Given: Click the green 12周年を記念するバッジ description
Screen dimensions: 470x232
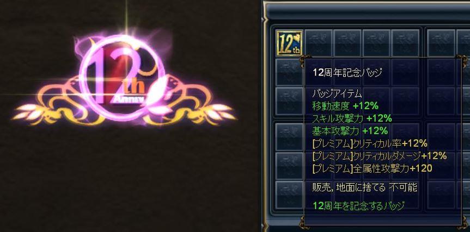Looking at the screenshot, I should point(358,206).
